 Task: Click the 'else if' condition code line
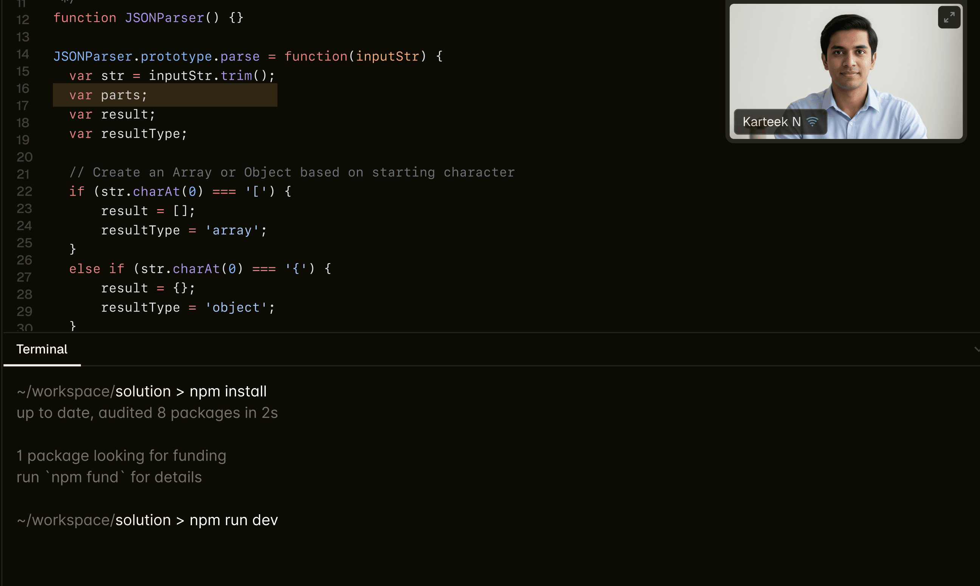(200, 269)
